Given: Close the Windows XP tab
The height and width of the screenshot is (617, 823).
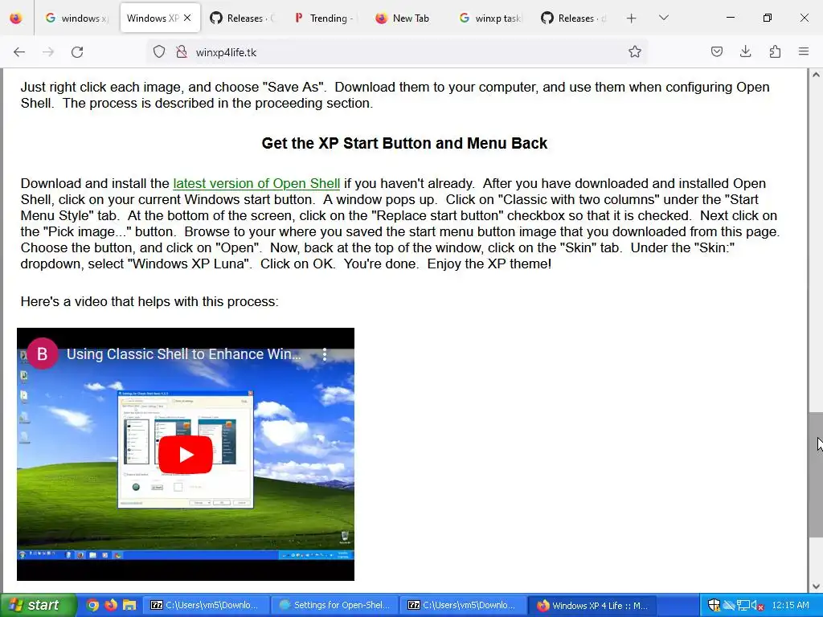Looking at the screenshot, I should pyautogui.click(x=187, y=18).
